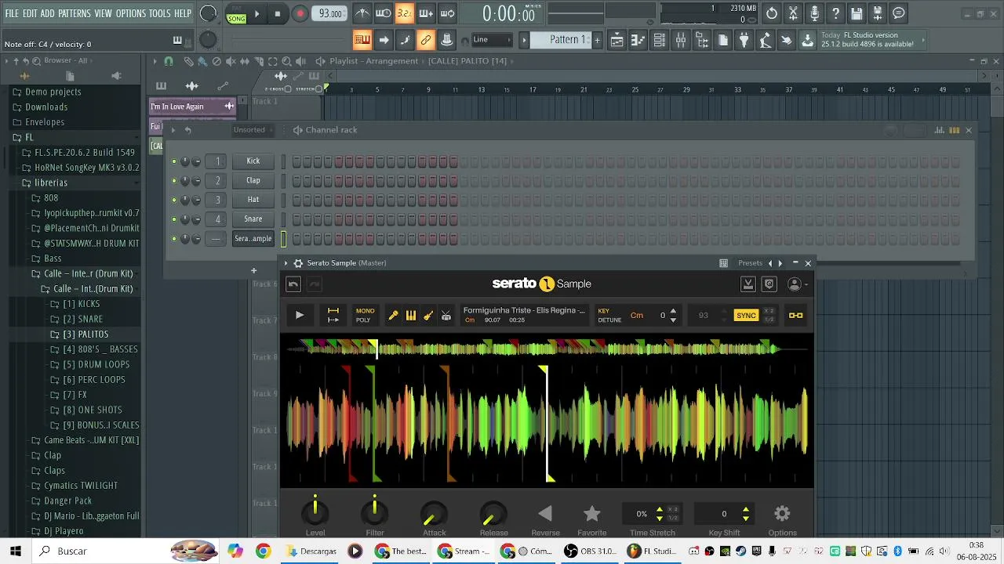Select the Downloads folder in browser
Screen dimensions: 1004x564
pyautogui.click(x=46, y=107)
